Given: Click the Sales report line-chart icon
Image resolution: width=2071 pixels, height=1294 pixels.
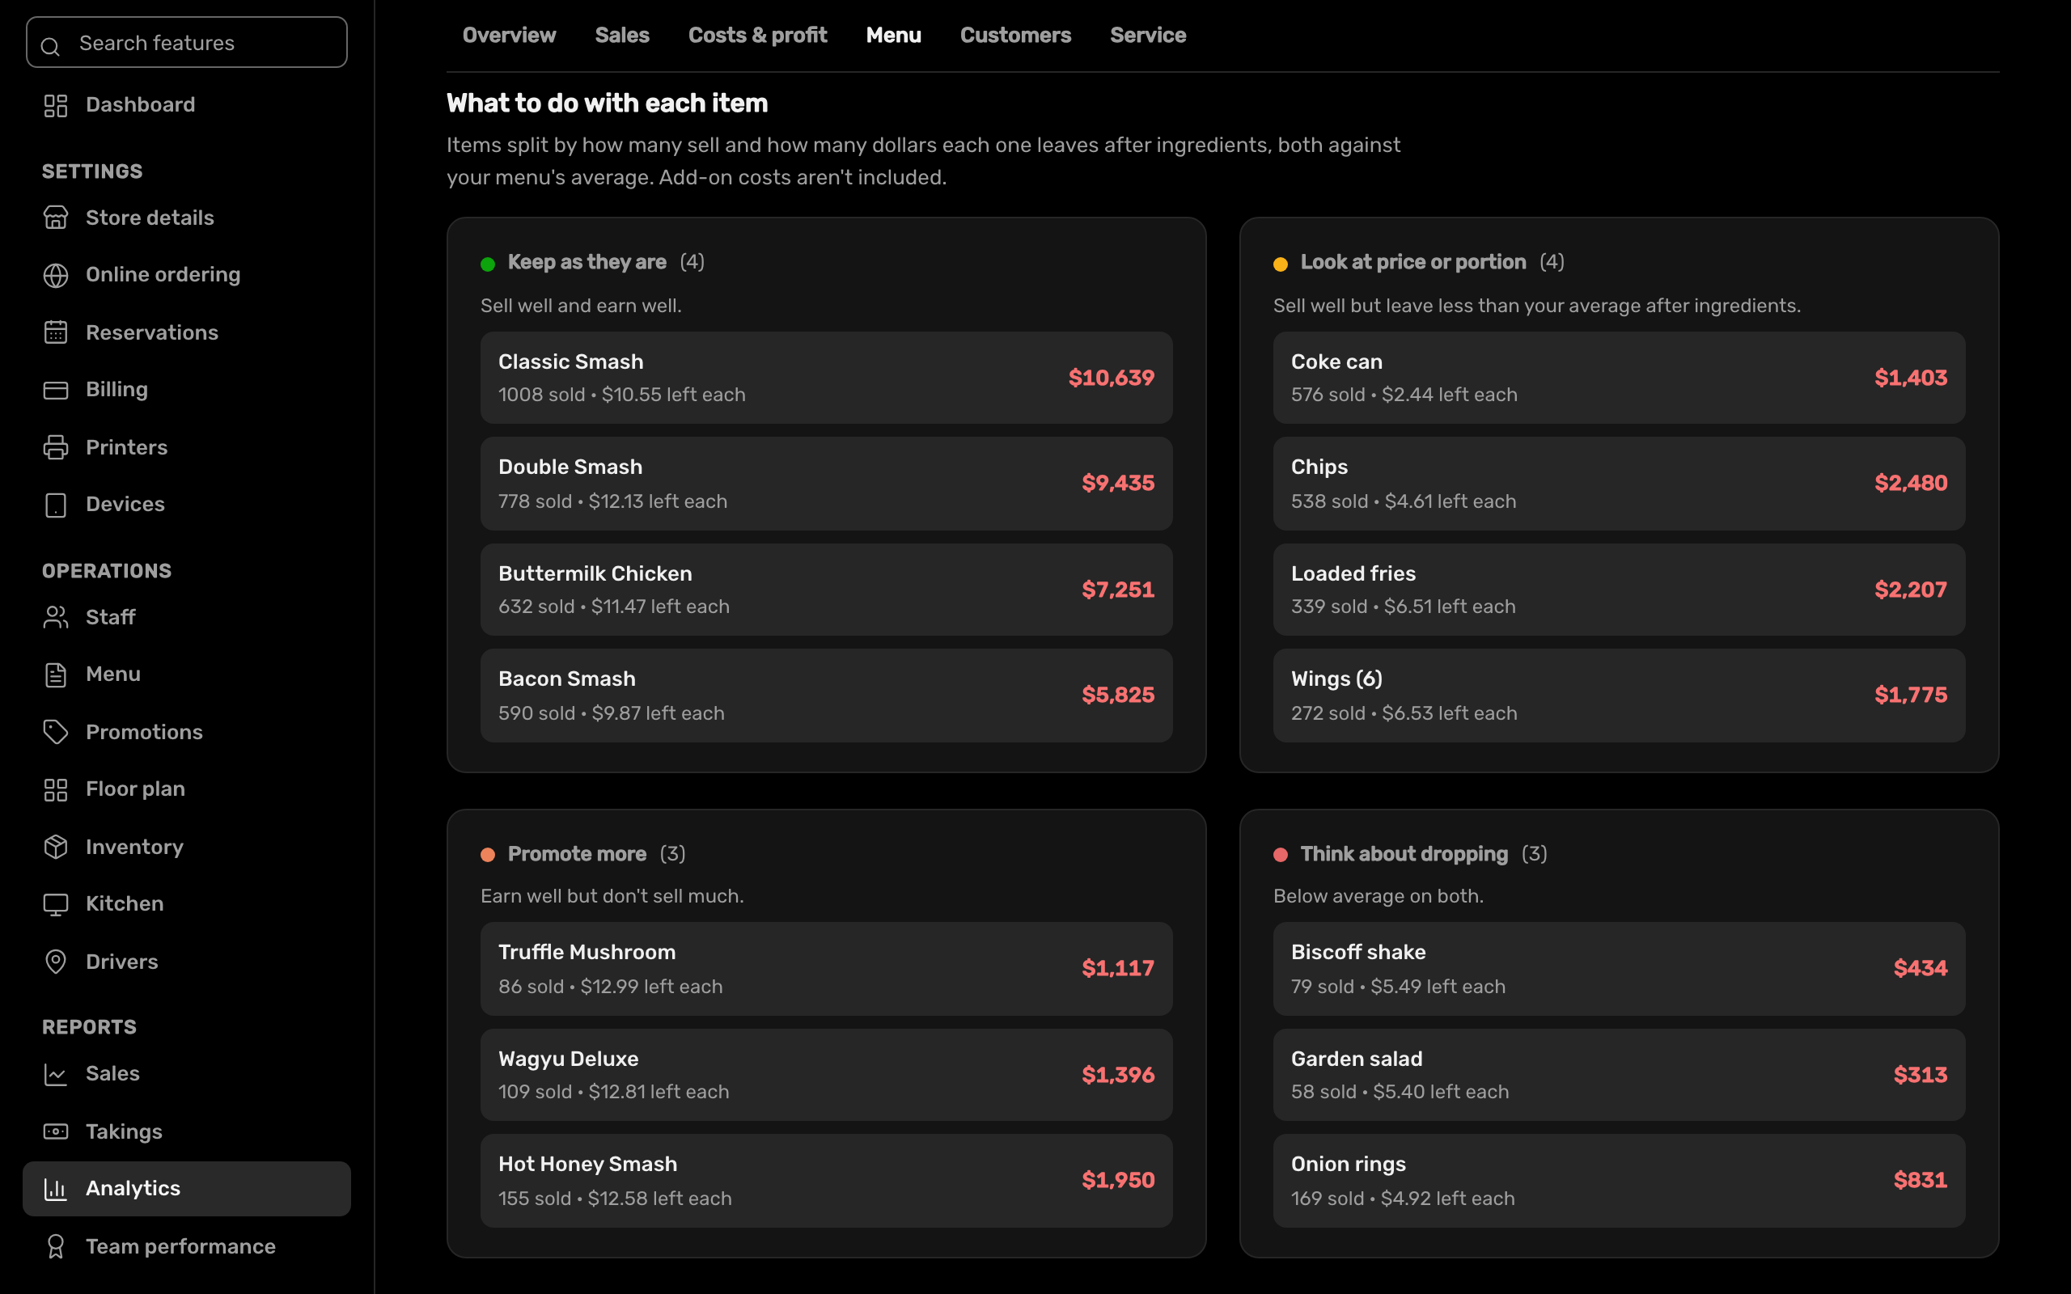Looking at the screenshot, I should (x=56, y=1075).
